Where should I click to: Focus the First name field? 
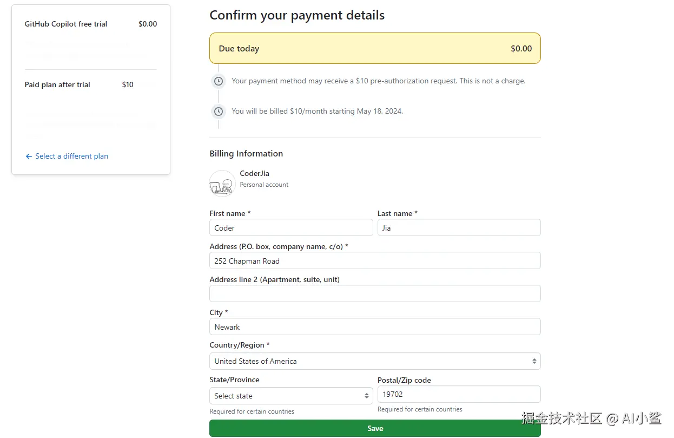(291, 228)
